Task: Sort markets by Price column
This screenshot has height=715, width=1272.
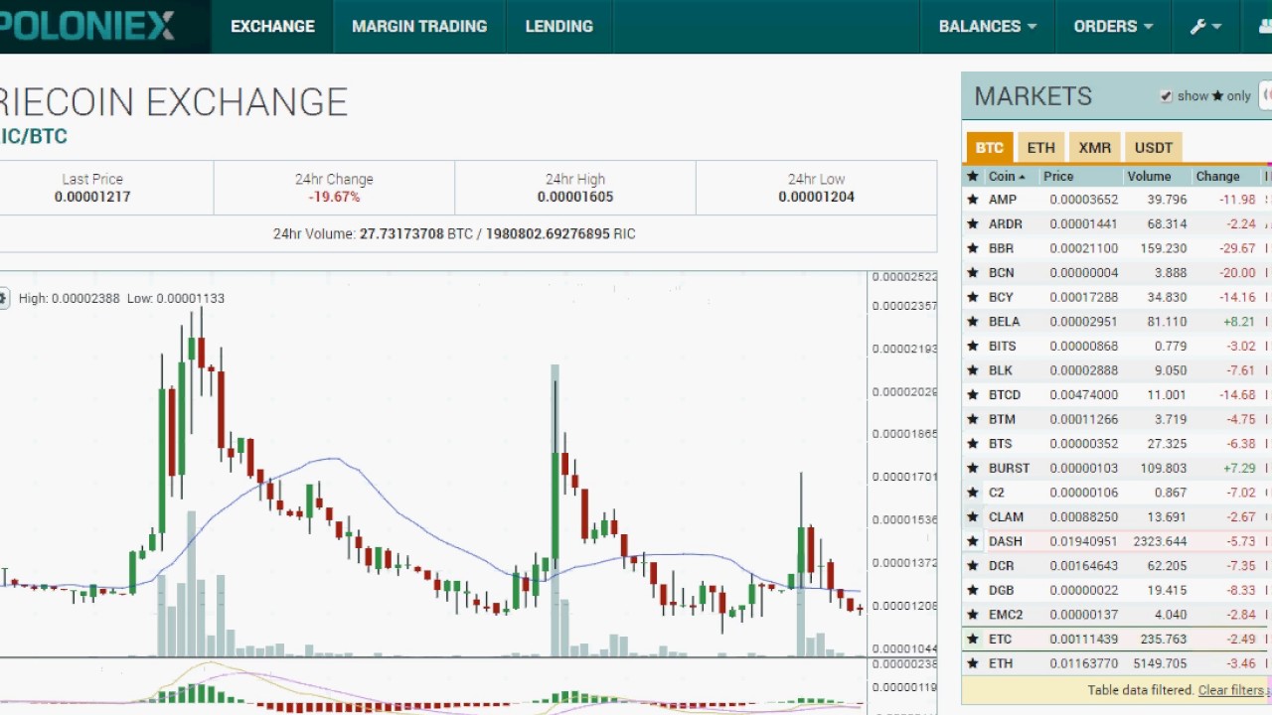Action: 1058,177
